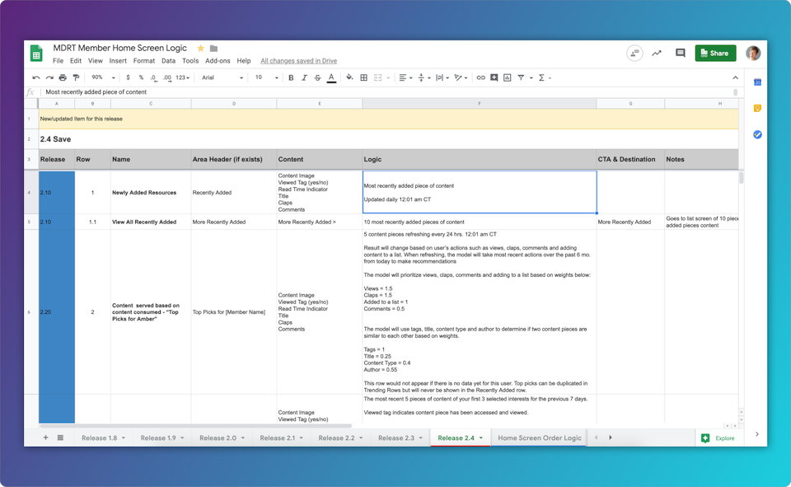Open the horizontal align dropdown

click(405, 77)
